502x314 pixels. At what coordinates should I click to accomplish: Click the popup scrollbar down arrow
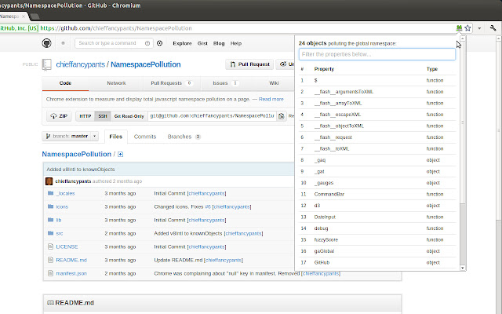(463, 268)
